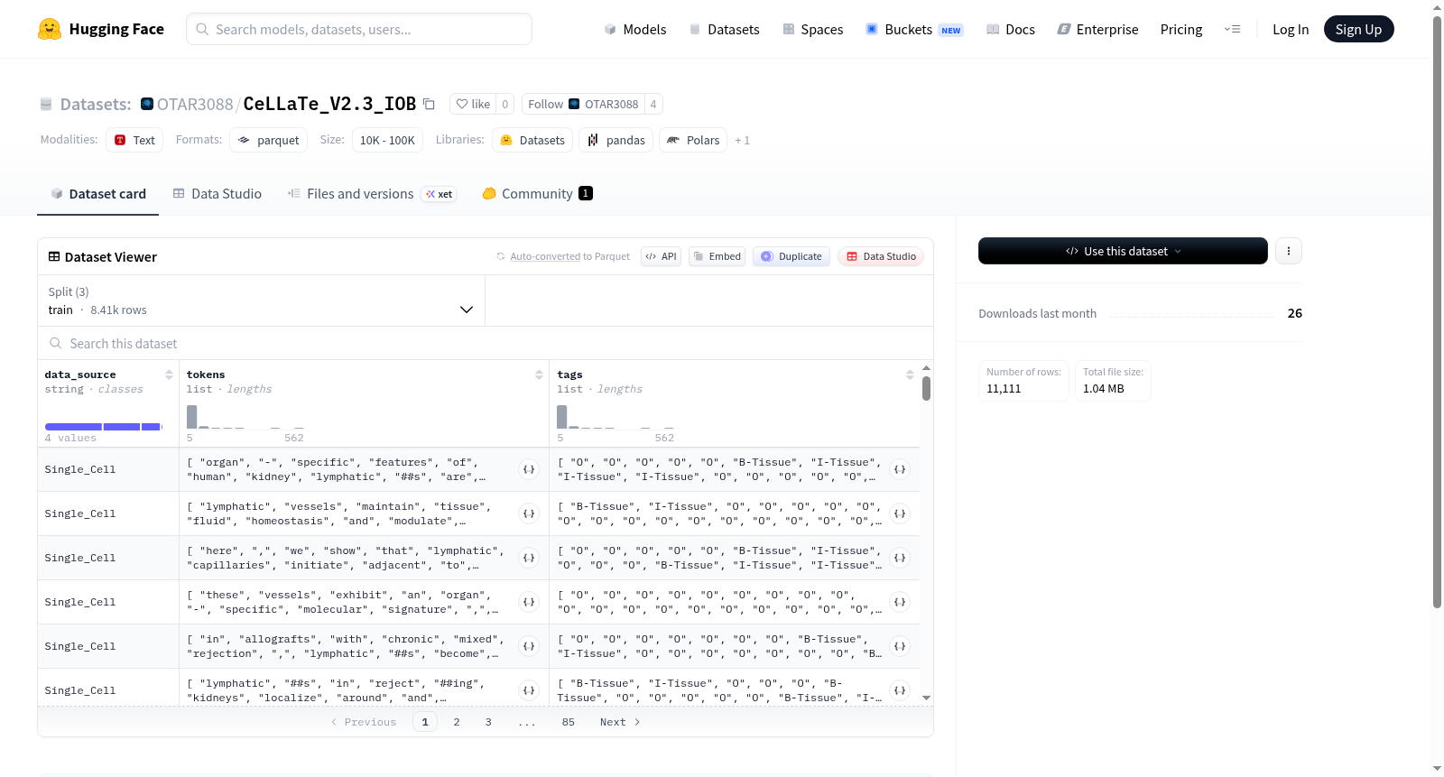Expand JSON view for the 'in allografts' tokens cell

(x=530, y=646)
